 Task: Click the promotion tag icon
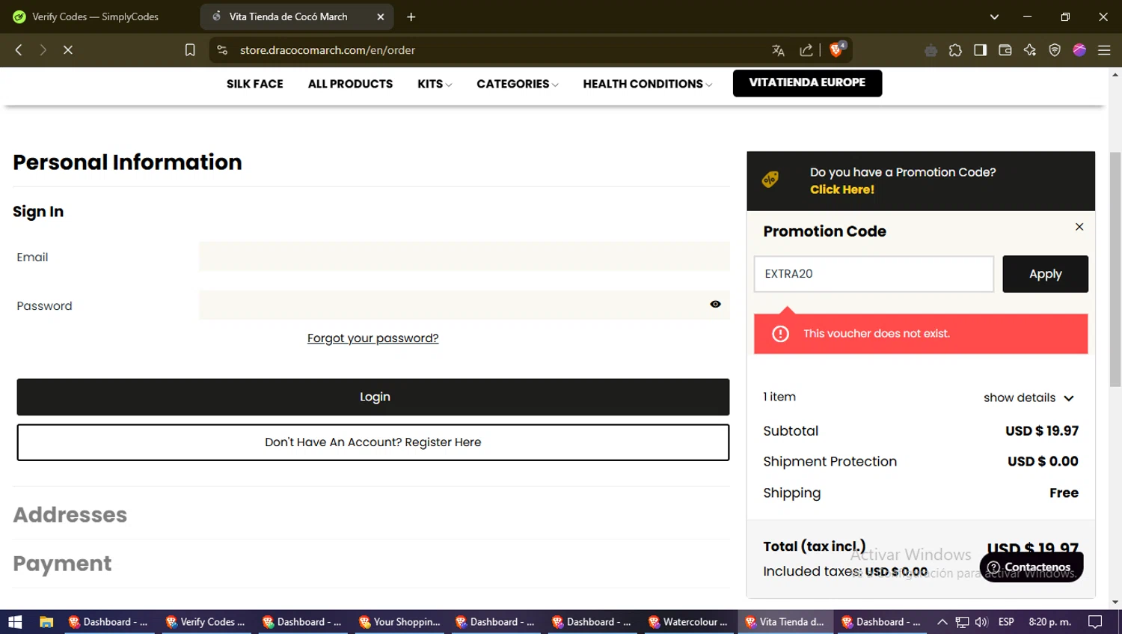click(770, 180)
